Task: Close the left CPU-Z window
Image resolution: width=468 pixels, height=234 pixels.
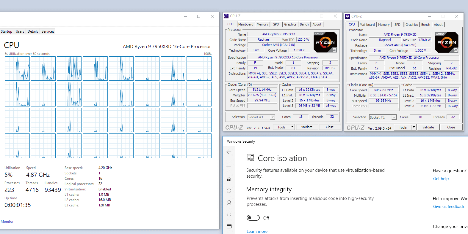Action: 335,16
